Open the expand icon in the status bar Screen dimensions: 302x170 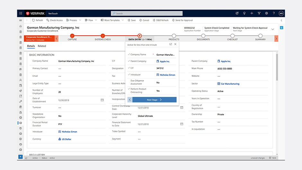[x=26, y=158]
